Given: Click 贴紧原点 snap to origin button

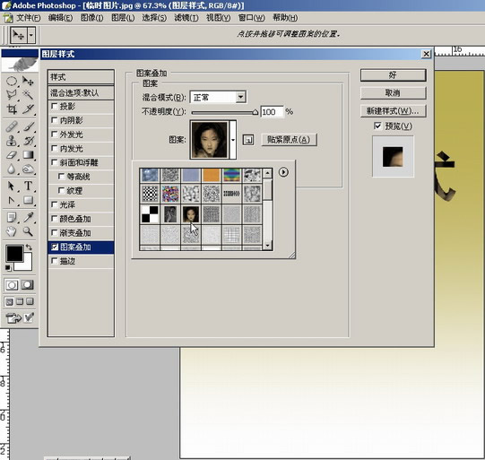Looking at the screenshot, I should click(x=289, y=140).
